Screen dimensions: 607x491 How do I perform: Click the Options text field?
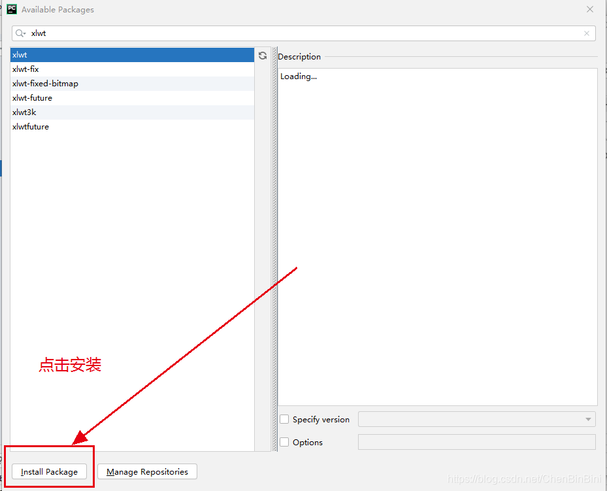coord(476,442)
